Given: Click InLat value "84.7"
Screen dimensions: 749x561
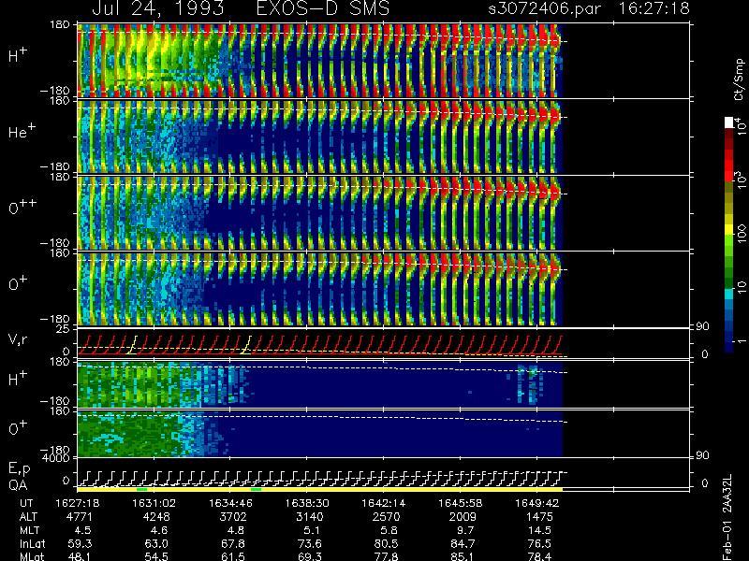Looking at the screenshot, I should pyautogui.click(x=462, y=543).
